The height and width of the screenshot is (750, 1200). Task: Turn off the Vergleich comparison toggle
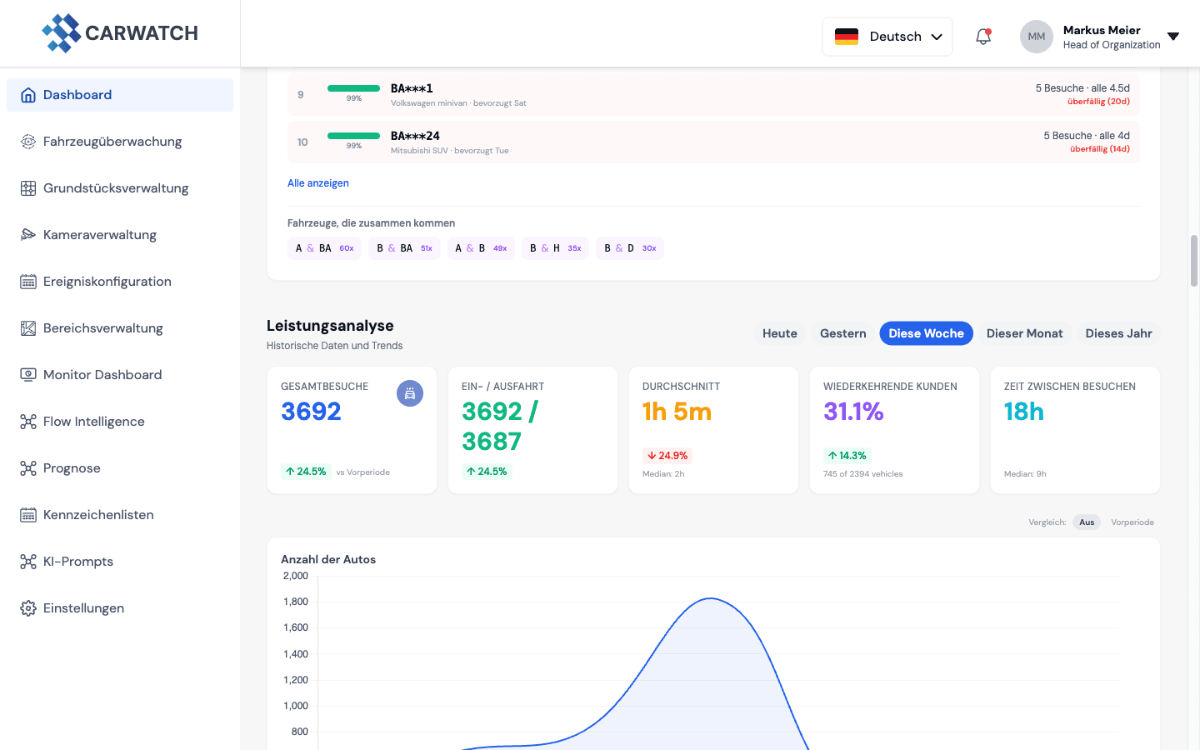coord(1087,522)
